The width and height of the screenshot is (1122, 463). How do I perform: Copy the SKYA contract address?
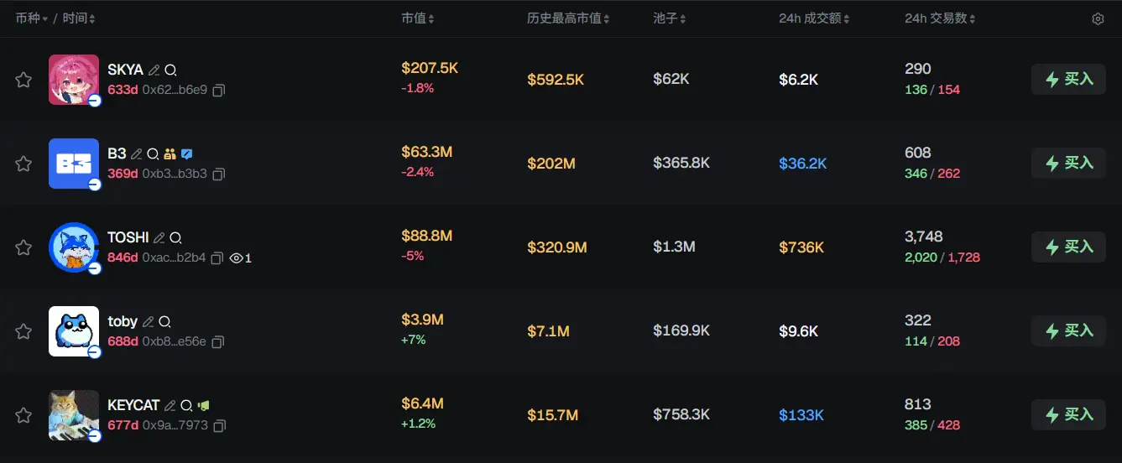tap(218, 90)
